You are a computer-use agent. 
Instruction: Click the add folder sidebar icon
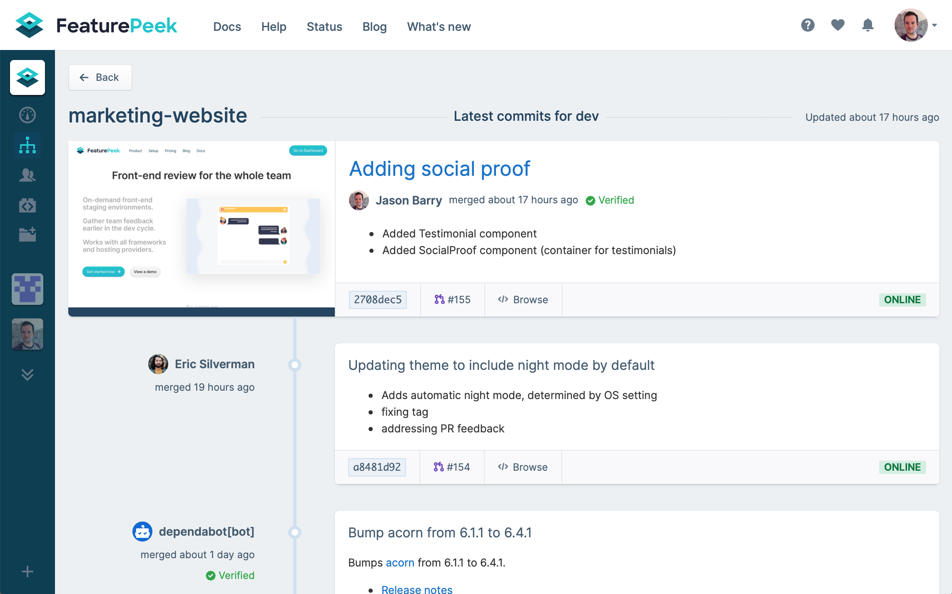click(27, 235)
